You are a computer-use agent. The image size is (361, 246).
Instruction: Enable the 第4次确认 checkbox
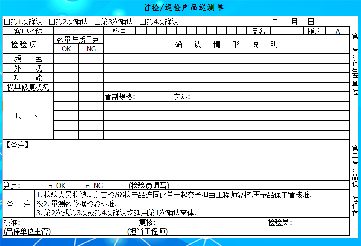(x=142, y=22)
